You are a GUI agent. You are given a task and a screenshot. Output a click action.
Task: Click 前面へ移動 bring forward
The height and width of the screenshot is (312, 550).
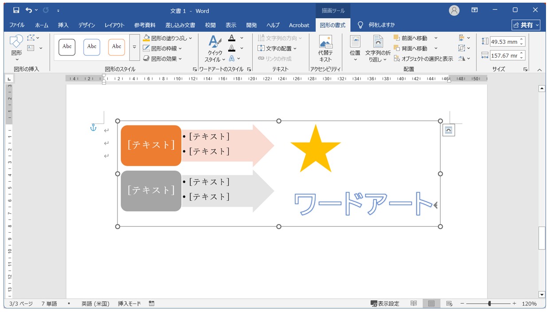tap(411, 38)
